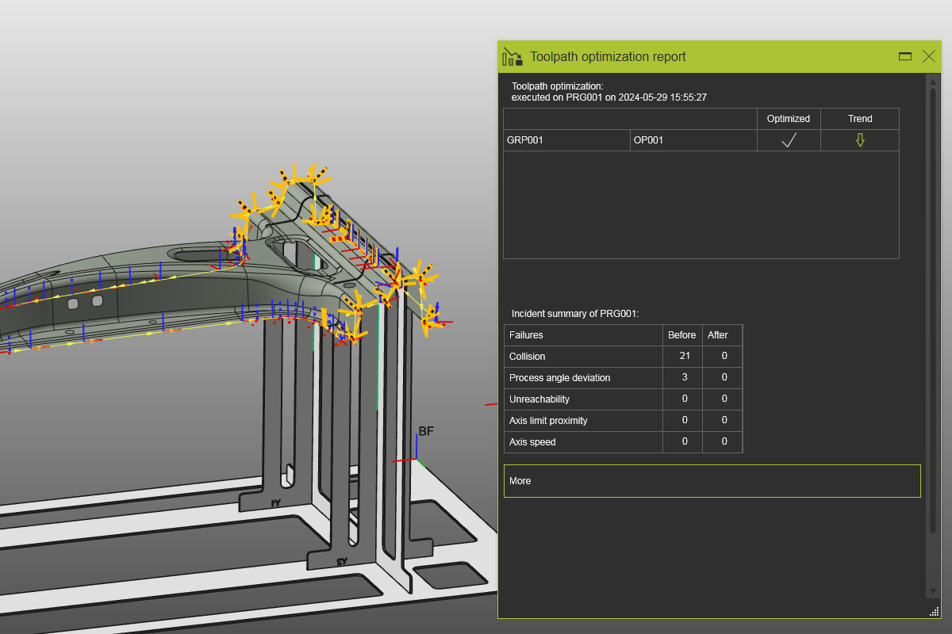This screenshot has height=634, width=952.
Task: Open the Trend column header
Action: coord(859,118)
